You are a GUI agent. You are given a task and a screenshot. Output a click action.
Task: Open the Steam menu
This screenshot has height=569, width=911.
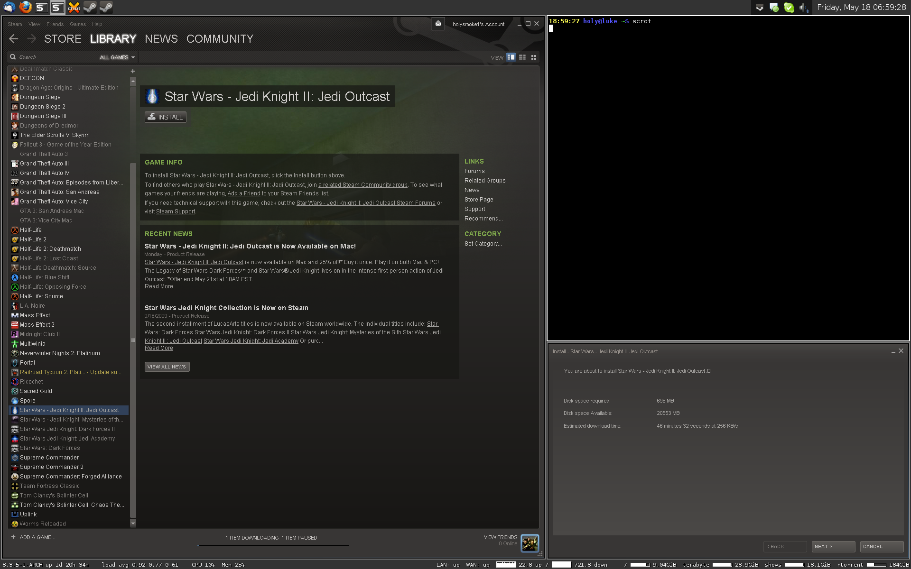(x=15, y=24)
